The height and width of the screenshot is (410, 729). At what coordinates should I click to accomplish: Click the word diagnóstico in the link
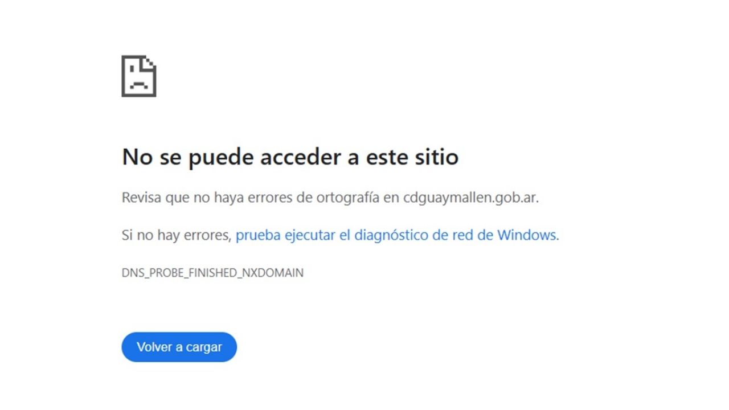pos(391,235)
